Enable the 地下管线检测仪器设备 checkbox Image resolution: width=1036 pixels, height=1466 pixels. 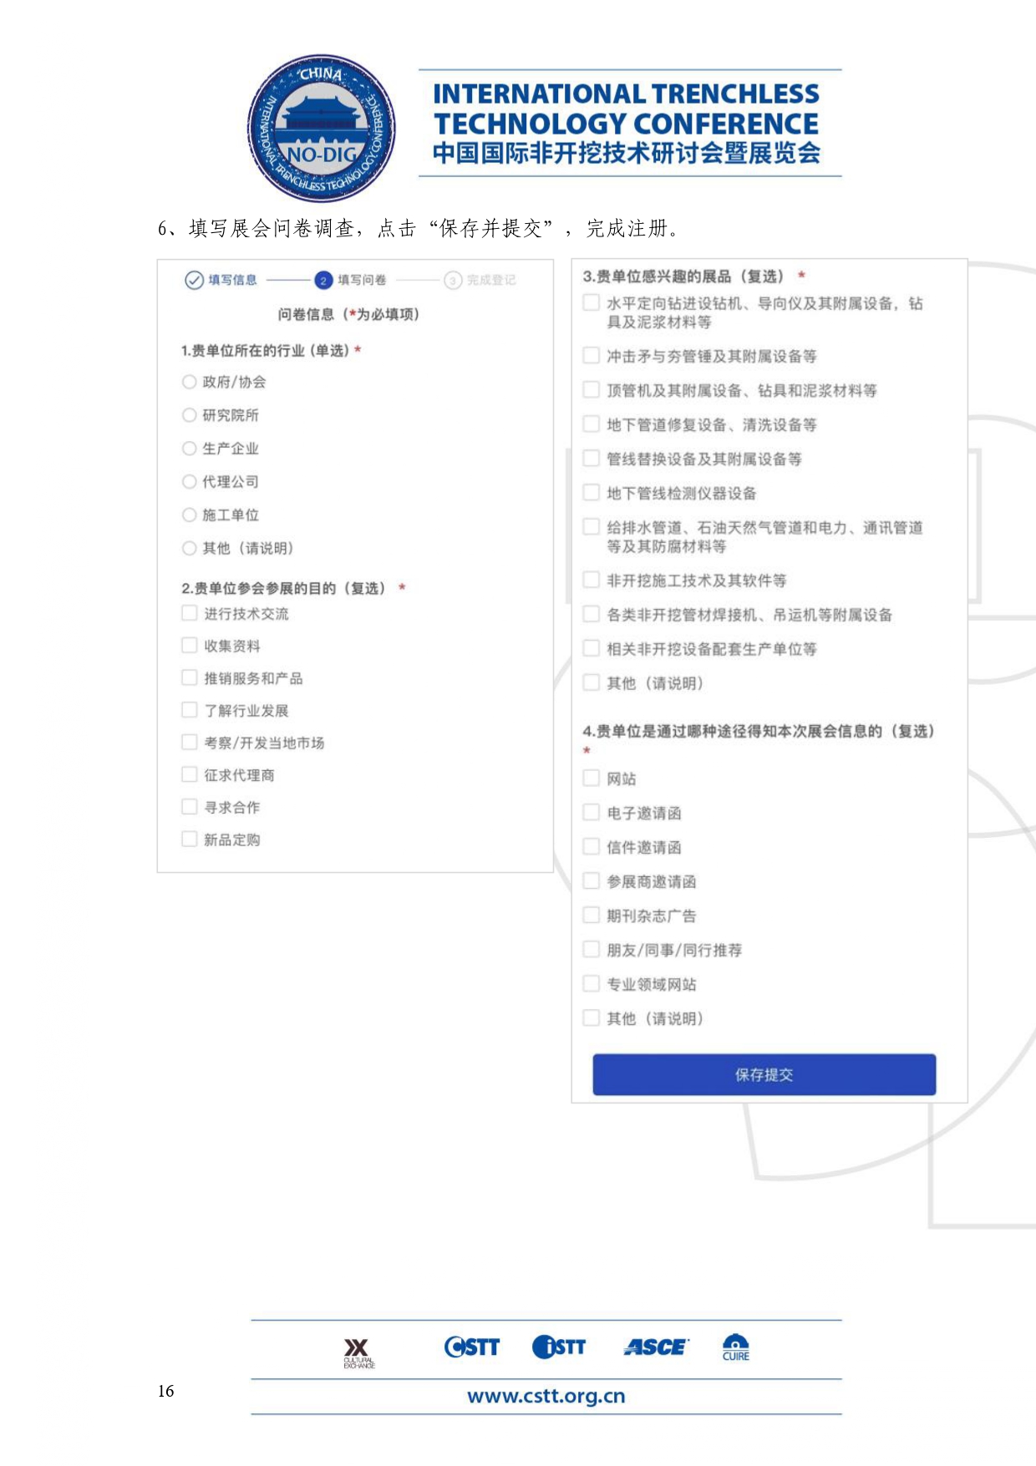(x=591, y=493)
